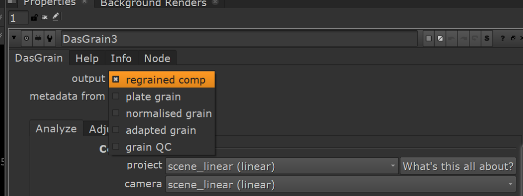
Task: Collapse DasGrain3 panel with triangle
Action: 14,38
